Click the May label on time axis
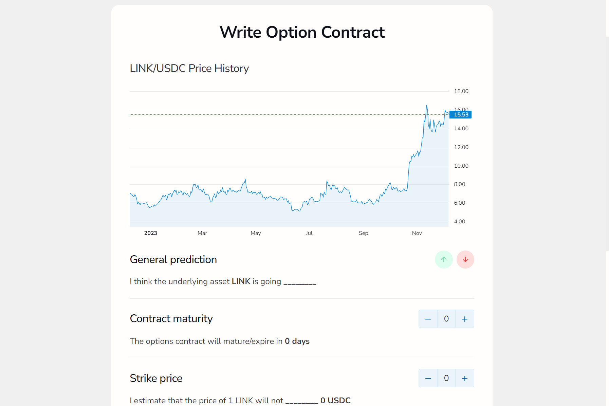This screenshot has width=609, height=406. [256, 233]
